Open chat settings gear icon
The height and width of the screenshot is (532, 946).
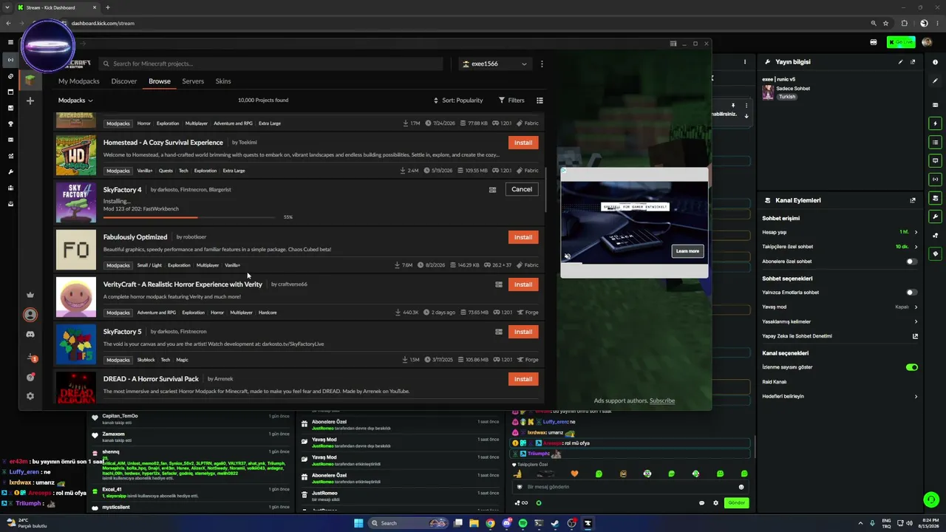coord(715,503)
